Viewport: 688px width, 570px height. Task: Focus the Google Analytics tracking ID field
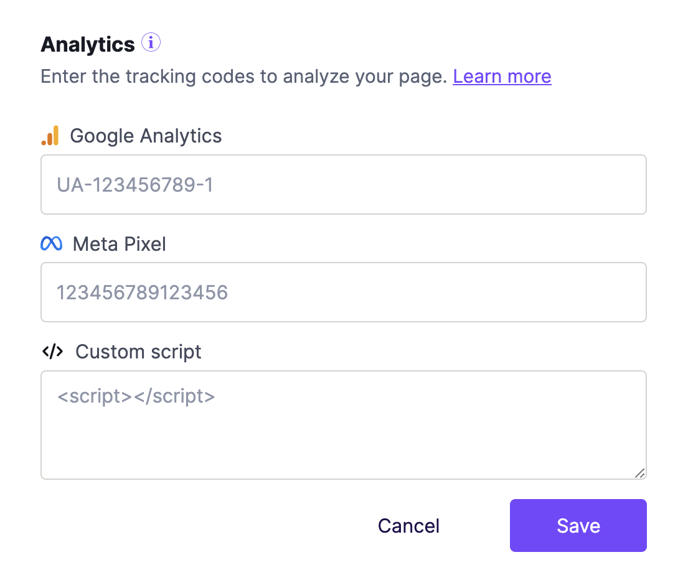pyautogui.click(x=344, y=185)
